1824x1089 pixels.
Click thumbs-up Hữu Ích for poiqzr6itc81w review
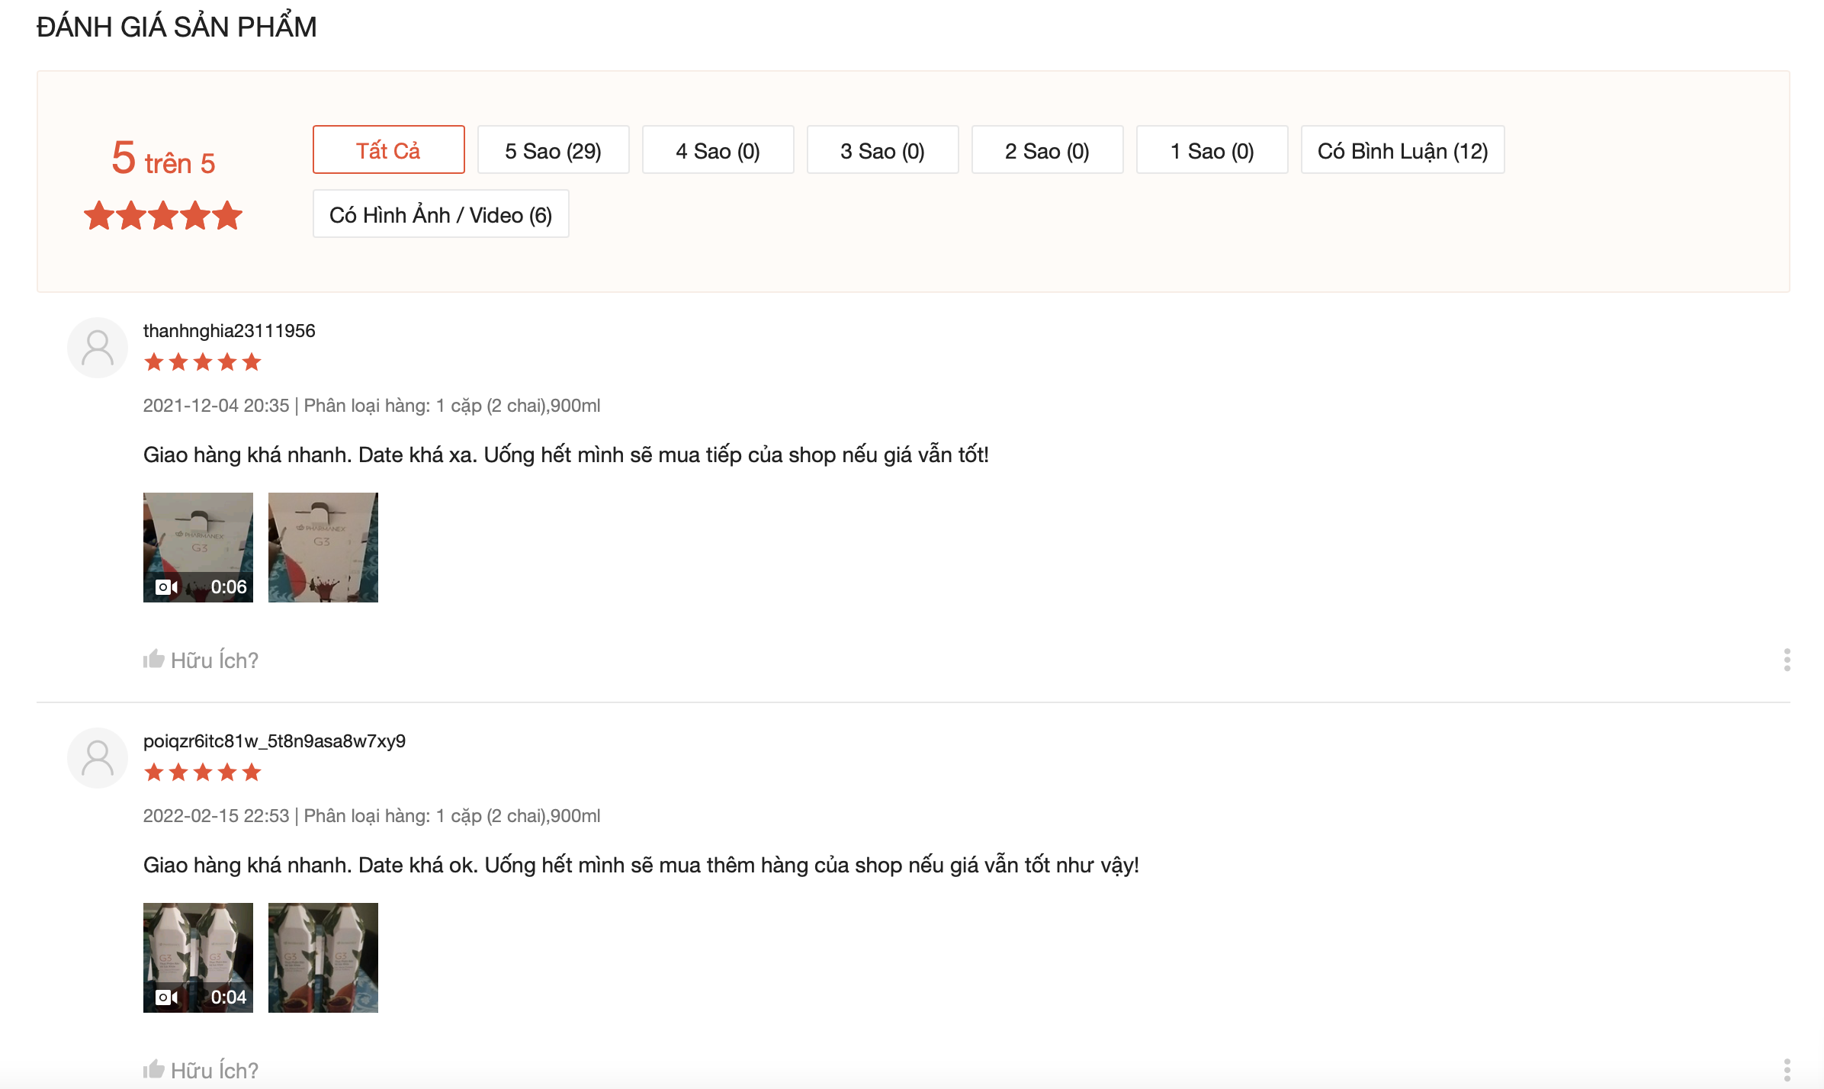tap(201, 1070)
